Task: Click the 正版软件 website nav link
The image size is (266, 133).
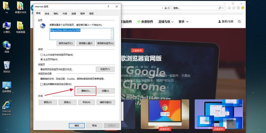Action: point(126,22)
